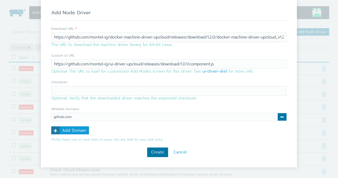The image size is (338, 178).
Task: Click inside the Checksum input field
Action: click(x=169, y=91)
